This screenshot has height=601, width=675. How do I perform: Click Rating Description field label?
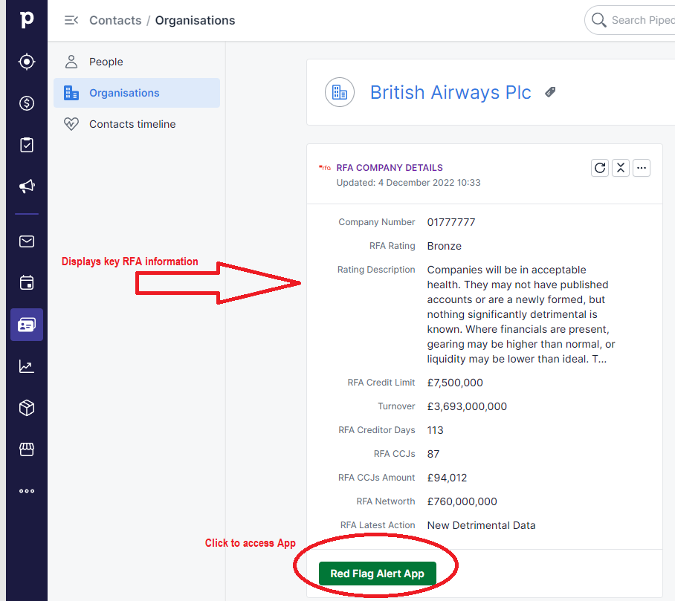click(376, 270)
